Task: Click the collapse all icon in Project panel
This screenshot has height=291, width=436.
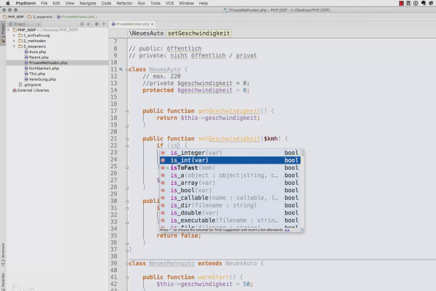Action: 89,24
